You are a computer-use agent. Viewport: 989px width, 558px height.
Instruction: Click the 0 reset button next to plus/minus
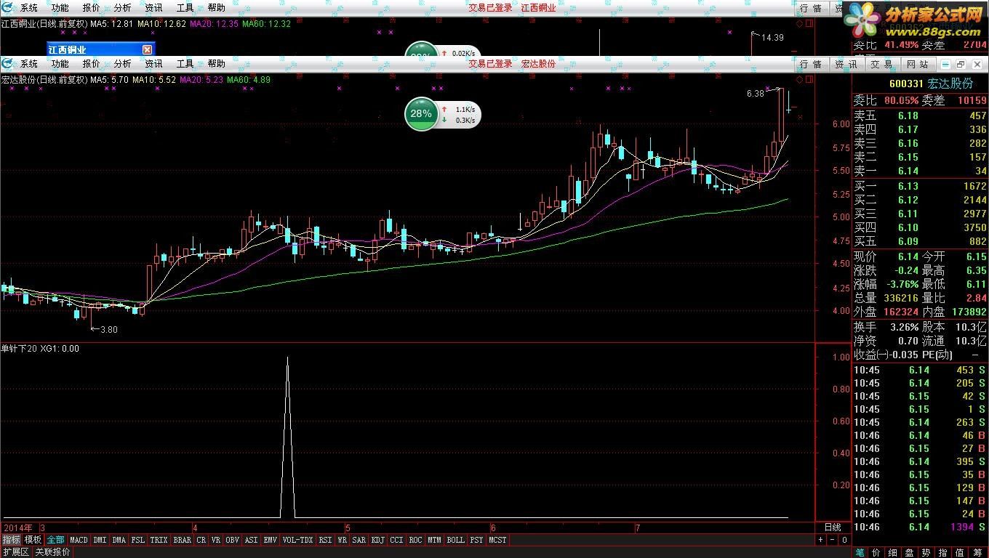844,540
